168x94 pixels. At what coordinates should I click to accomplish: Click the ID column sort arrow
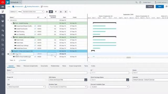click(45, 17)
